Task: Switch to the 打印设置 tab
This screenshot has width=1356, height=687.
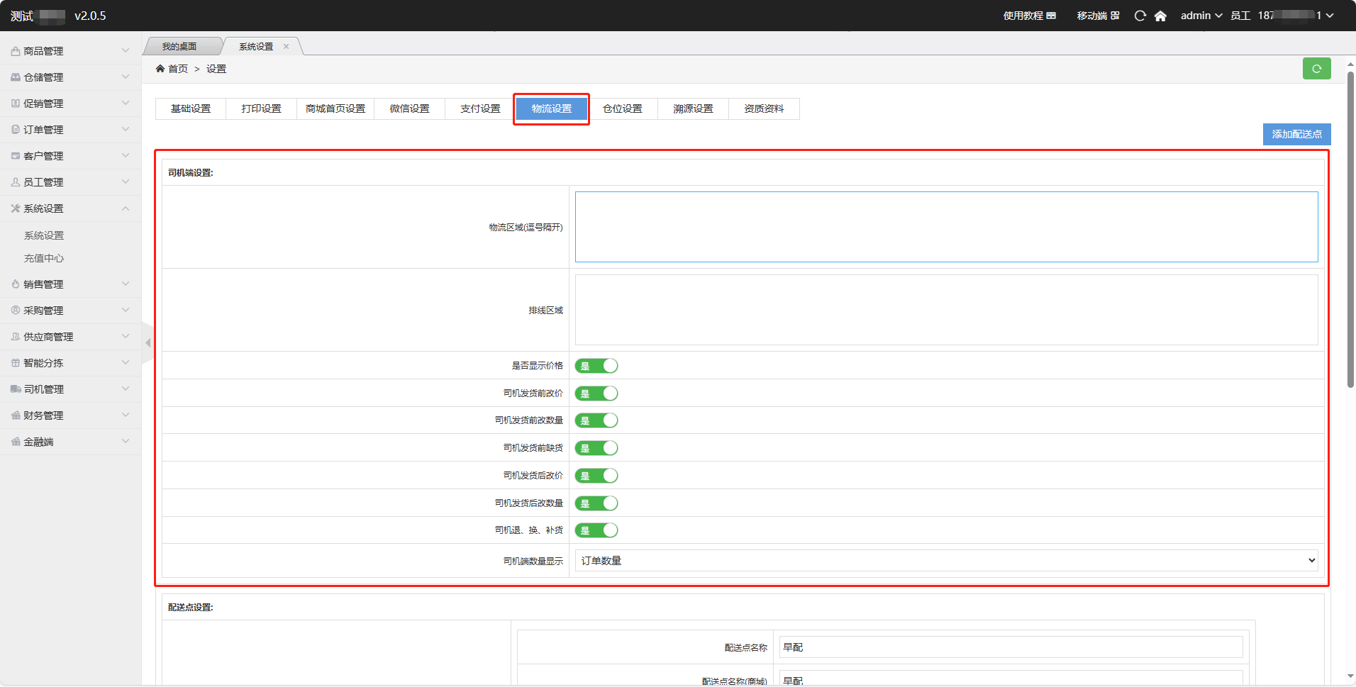Action: [261, 108]
